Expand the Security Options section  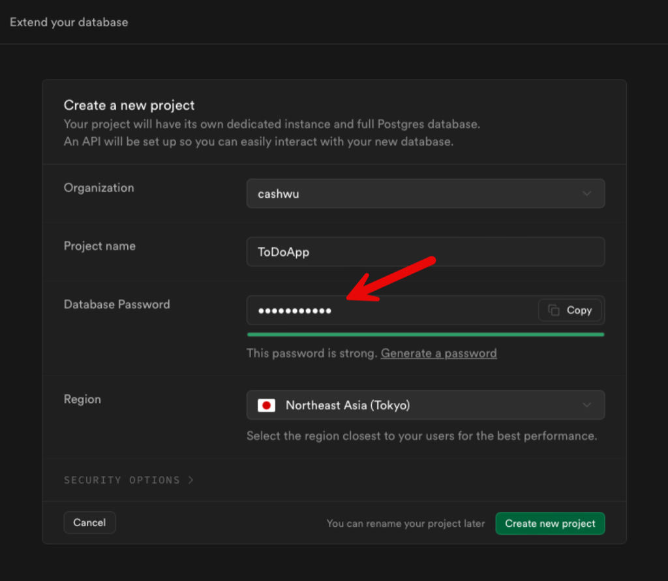tap(122, 480)
